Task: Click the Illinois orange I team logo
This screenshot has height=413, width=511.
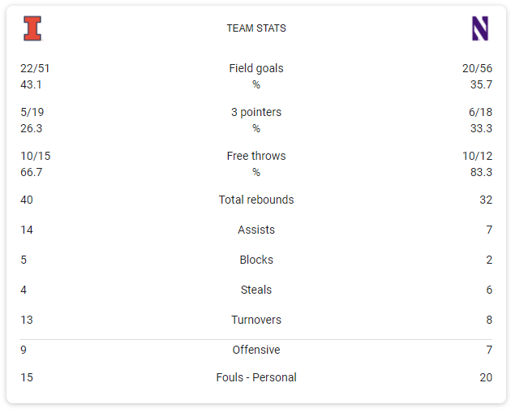Action: point(32,28)
